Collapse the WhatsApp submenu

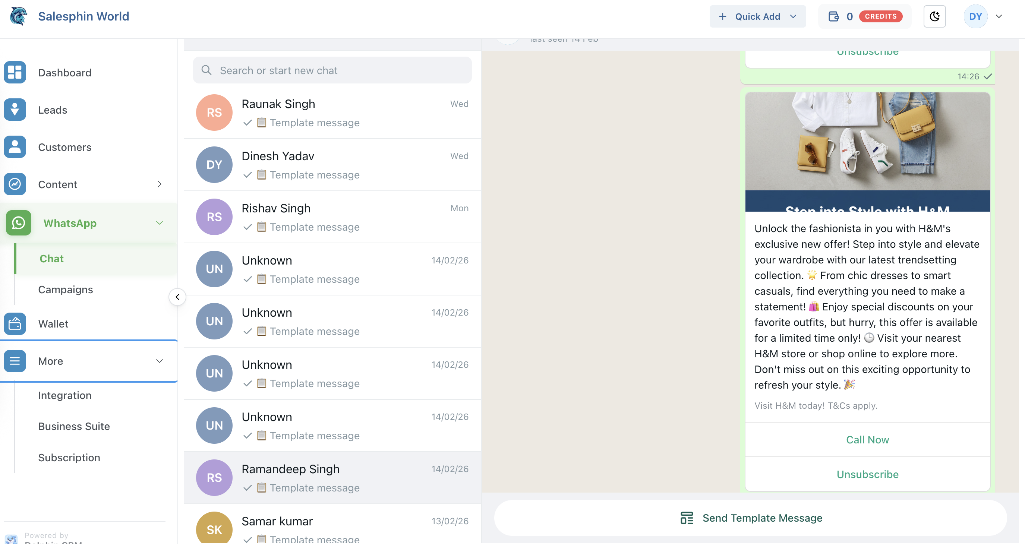[160, 223]
